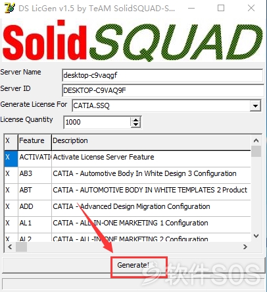Click the horizontal scroll left arrow
This screenshot has width=267, height=292.
pyautogui.click(x=10, y=247)
